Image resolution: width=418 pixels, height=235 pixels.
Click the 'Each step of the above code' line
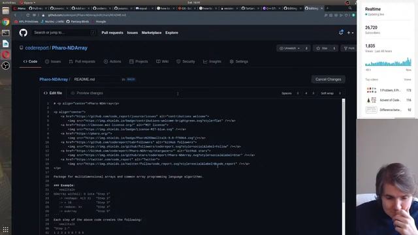[97, 220]
